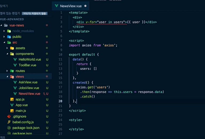Collapse the views folder arrow
Viewport: 205px width, 139px height.
coord(7,76)
